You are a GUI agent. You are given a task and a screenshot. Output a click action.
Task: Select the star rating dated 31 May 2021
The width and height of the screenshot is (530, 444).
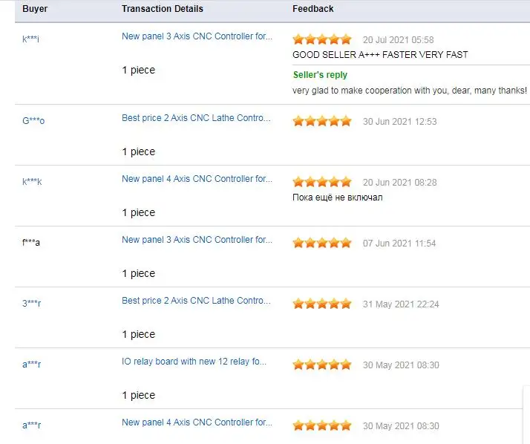(x=322, y=304)
